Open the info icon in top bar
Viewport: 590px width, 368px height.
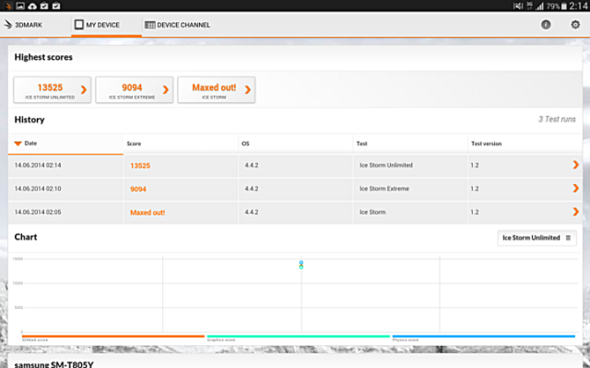[546, 25]
